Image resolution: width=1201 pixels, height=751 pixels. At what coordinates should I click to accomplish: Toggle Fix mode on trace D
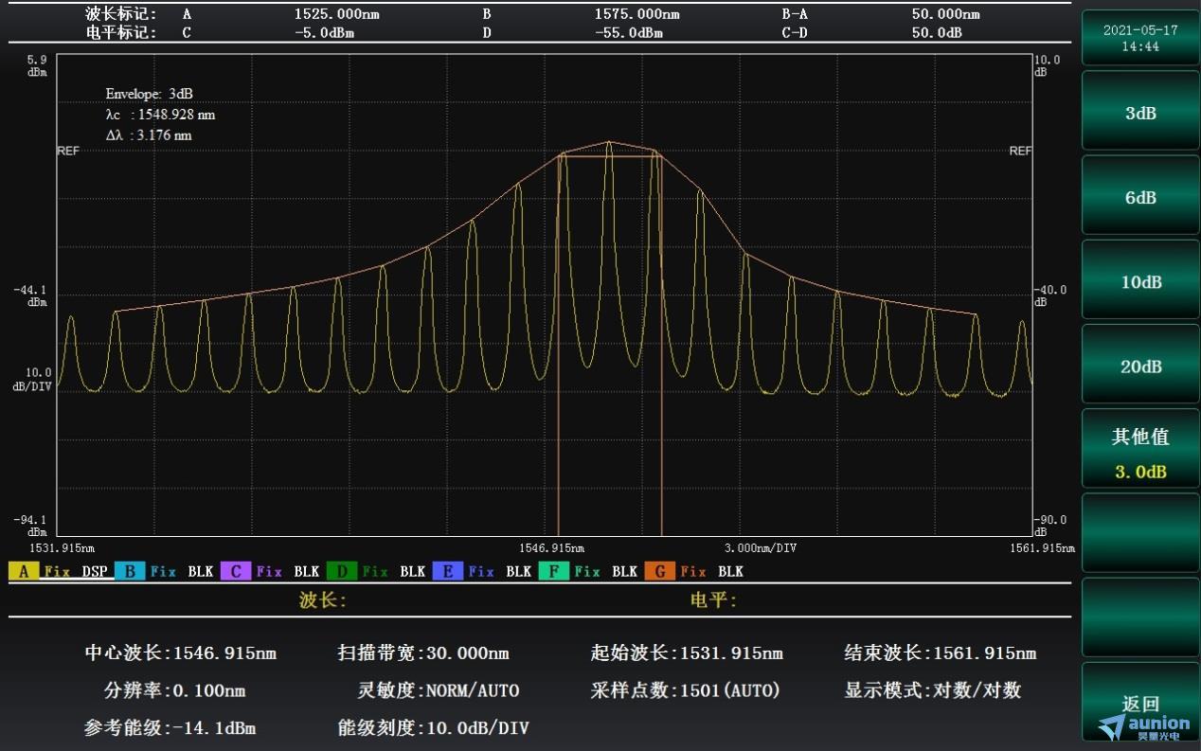[x=375, y=571]
